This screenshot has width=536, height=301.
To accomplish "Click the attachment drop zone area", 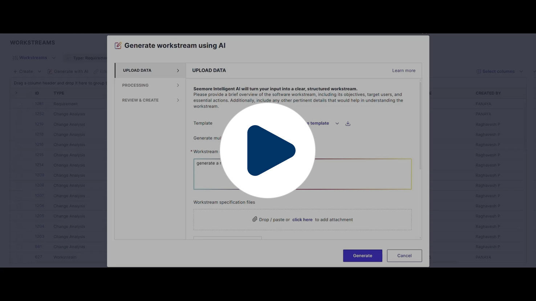I will pyautogui.click(x=302, y=219).
